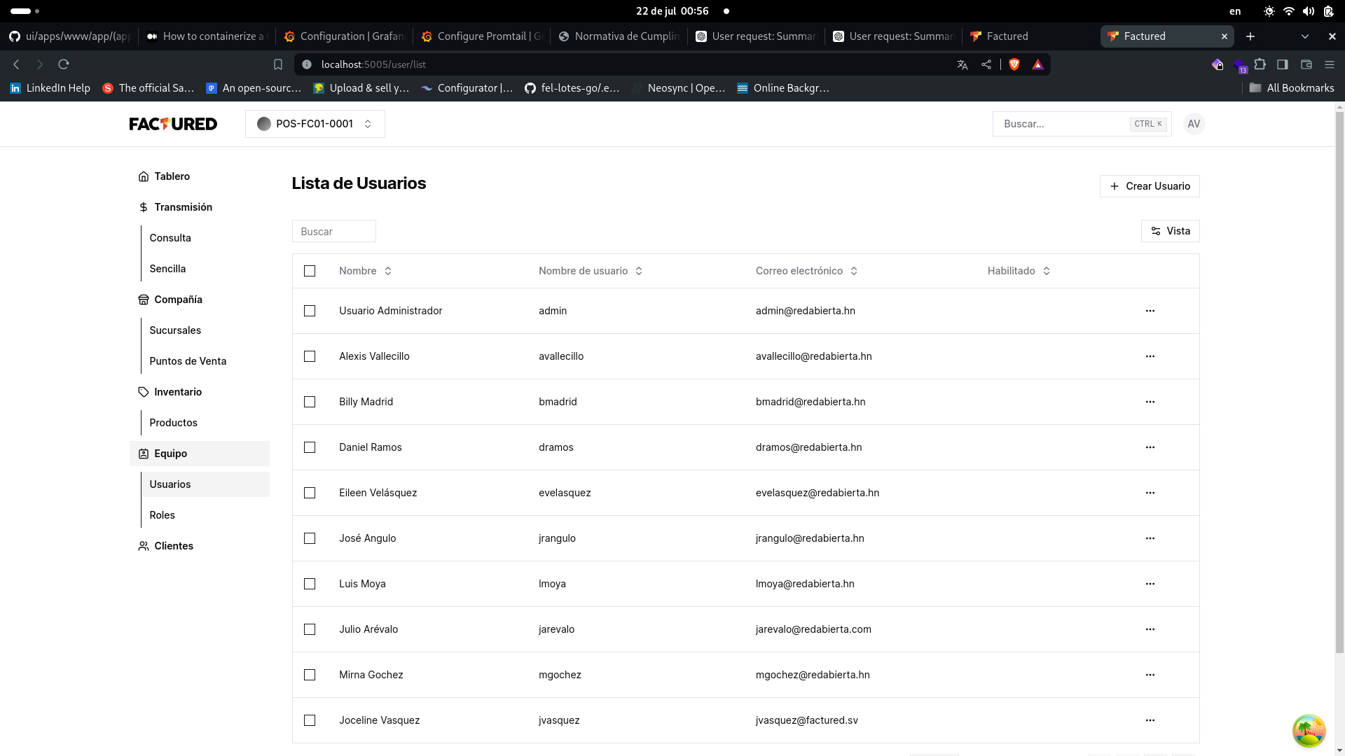Image resolution: width=1345 pixels, height=756 pixels.
Task: Select the Transmisión dollar icon
Action: click(x=144, y=207)
